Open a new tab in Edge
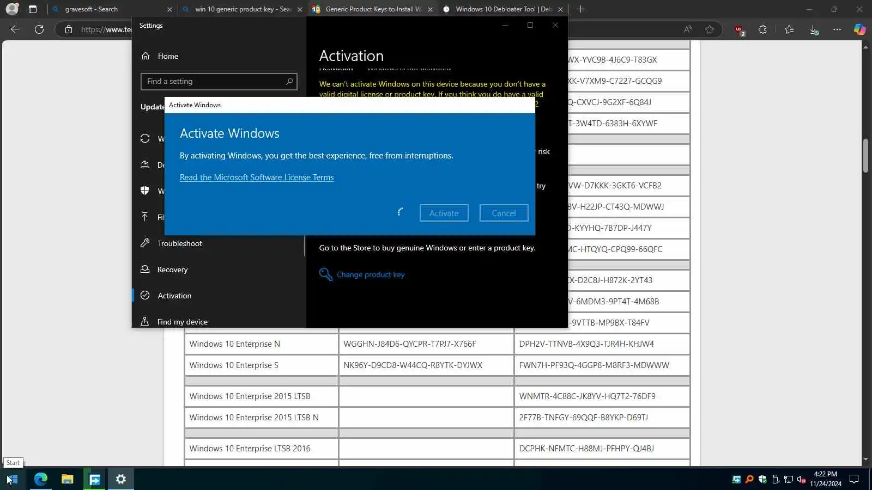Screen dimensions: 872x490 pos(580,9)
